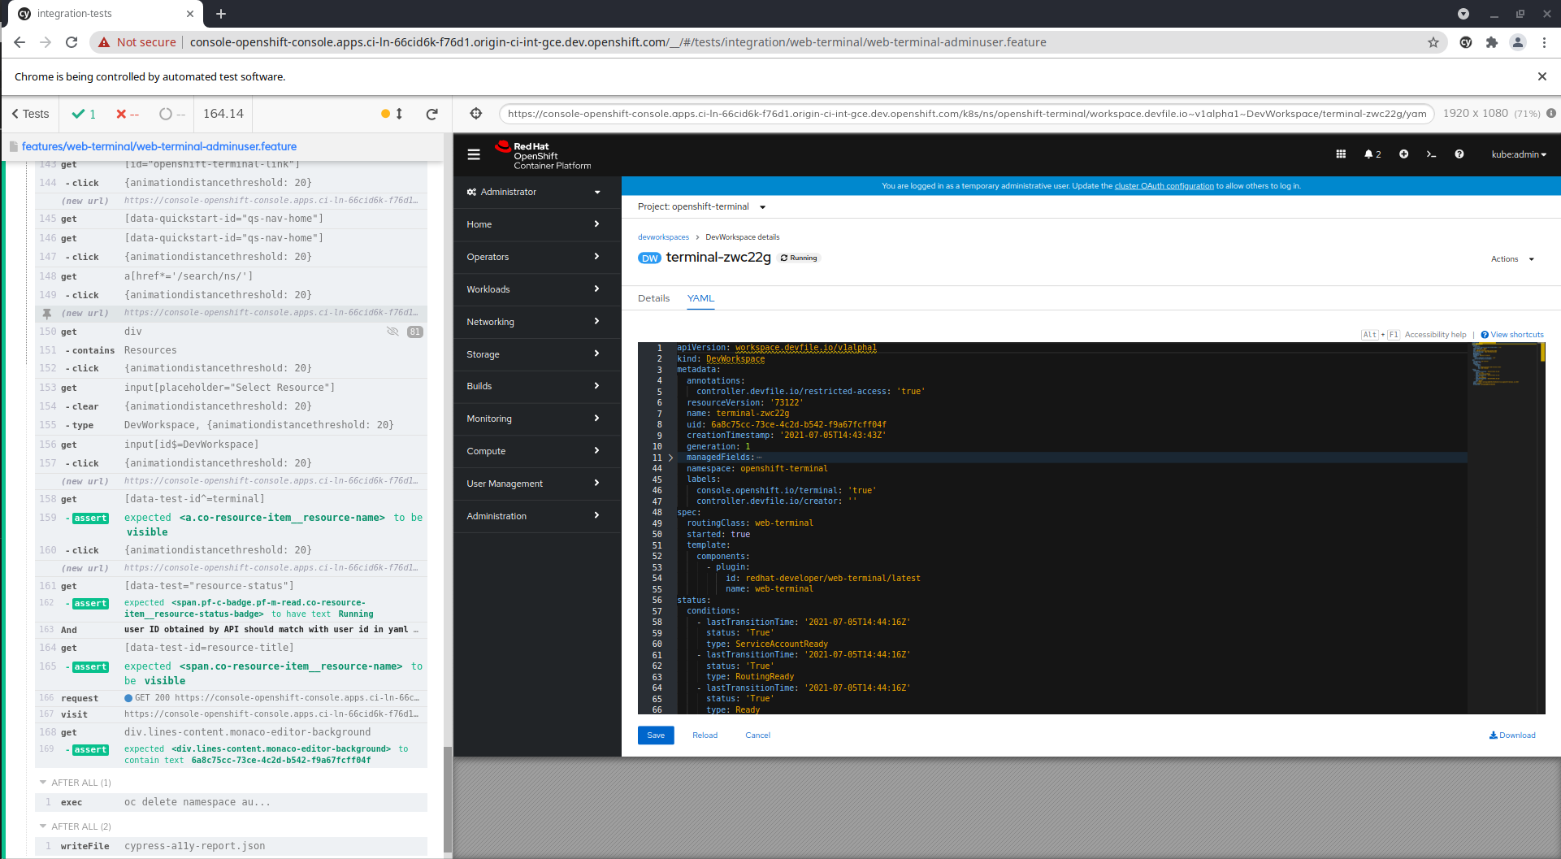Click the DW resource badge icon
Viewport: 1561px width, 859px height.
(x=649, y=258)
